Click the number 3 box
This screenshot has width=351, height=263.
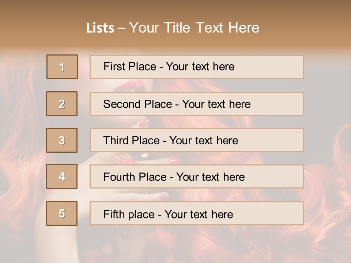click(62, 140)
